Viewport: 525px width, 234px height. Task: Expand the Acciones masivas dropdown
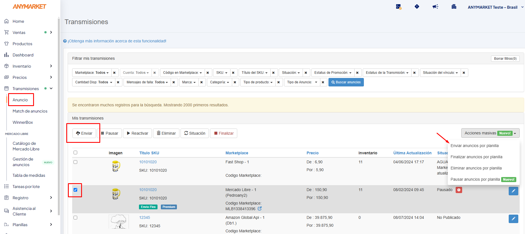point(490,133)
